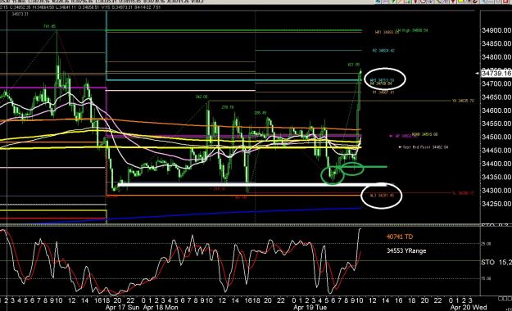
Task: Select the 34250.00 price axis label
Action: [x=496, y=204]
